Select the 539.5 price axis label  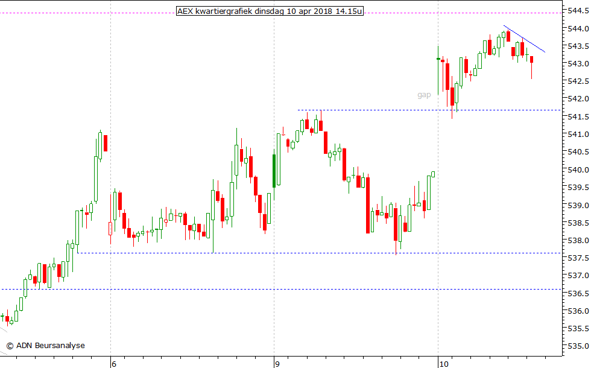coord(578,188)
